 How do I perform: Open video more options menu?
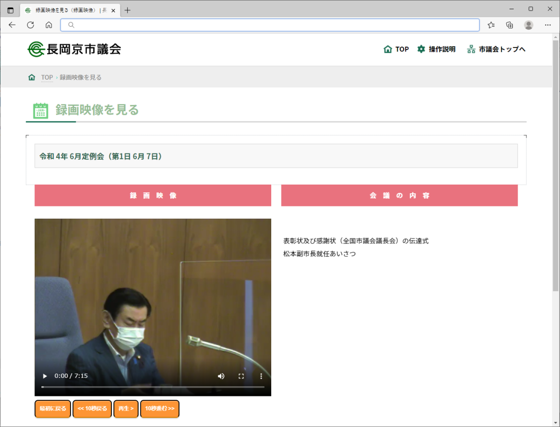261,376
